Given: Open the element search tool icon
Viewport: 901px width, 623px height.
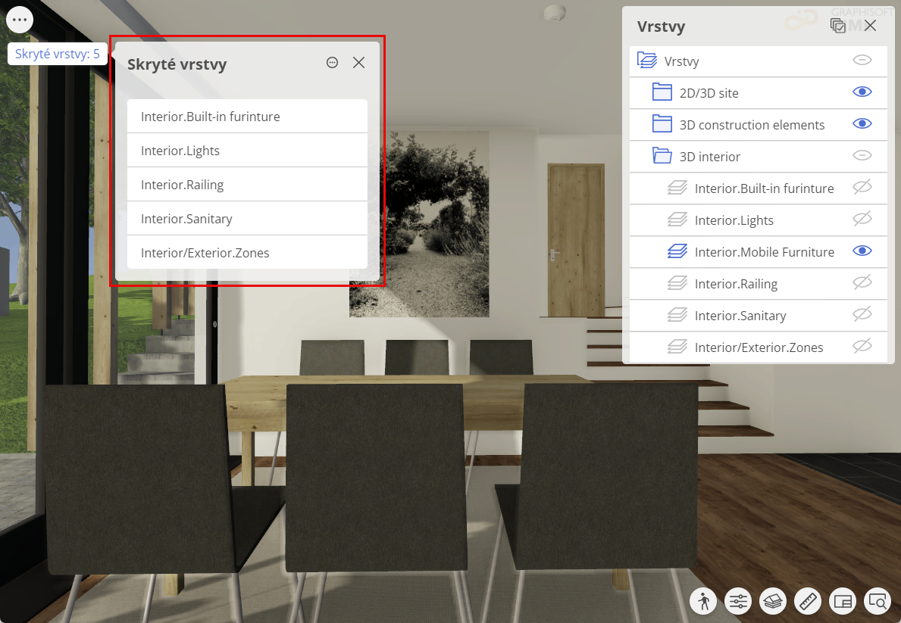Looking at the screenshot, I should (x=878, y=601).
